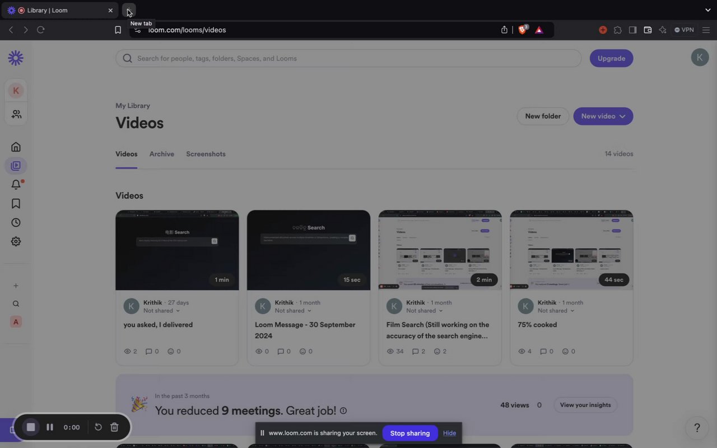The height and width of the screenshot is (448, 717).
Task: Open the Home icon in sidebar
Action: coord(16,147)
